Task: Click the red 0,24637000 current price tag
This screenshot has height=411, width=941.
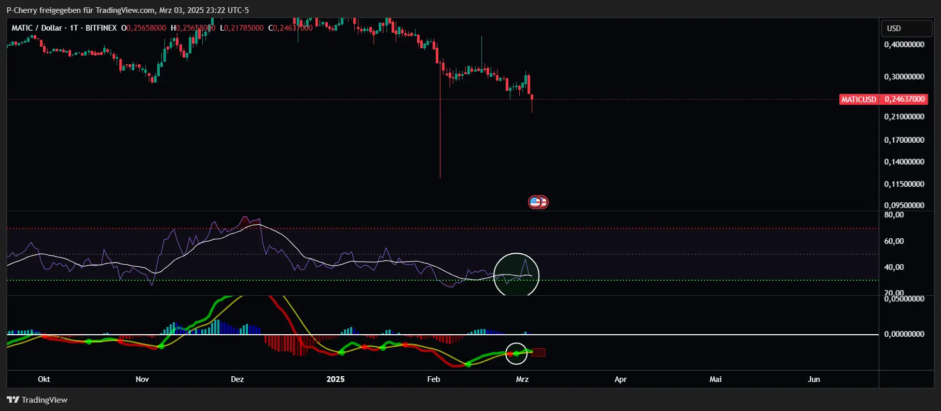Action: pos(904,99)
